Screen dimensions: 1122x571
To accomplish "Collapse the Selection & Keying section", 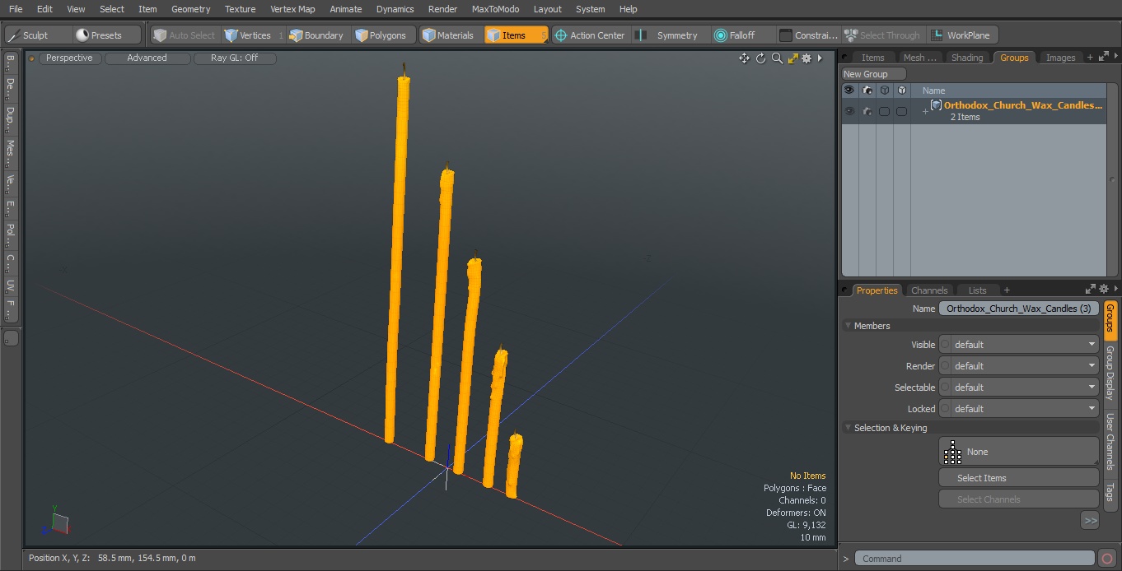I will point(848,428).
